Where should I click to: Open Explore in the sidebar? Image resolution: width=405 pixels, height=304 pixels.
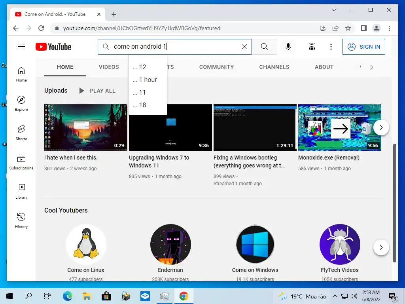[x=21, y=104]
